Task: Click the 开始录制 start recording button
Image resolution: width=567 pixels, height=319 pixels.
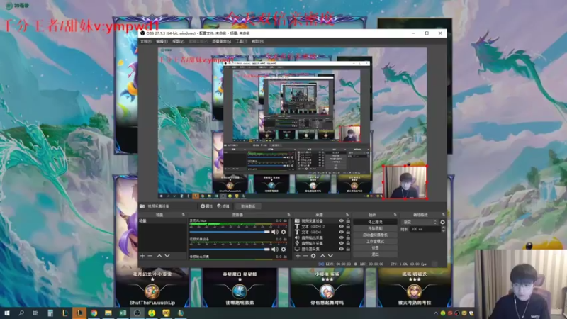Action: 375,228
